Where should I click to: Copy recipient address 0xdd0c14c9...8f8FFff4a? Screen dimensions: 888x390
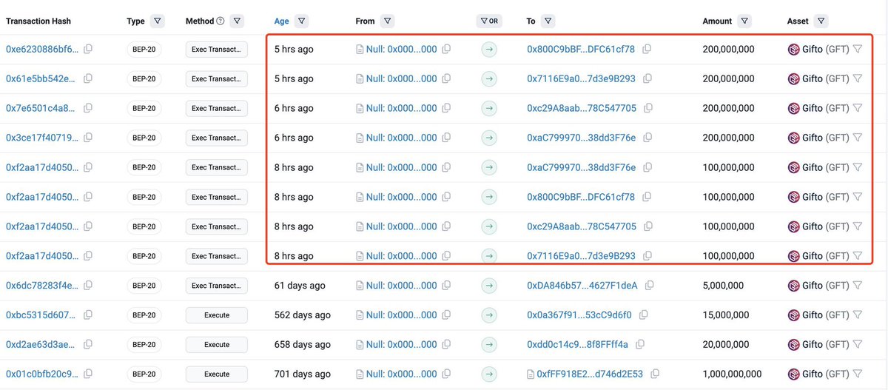[639, 345]
